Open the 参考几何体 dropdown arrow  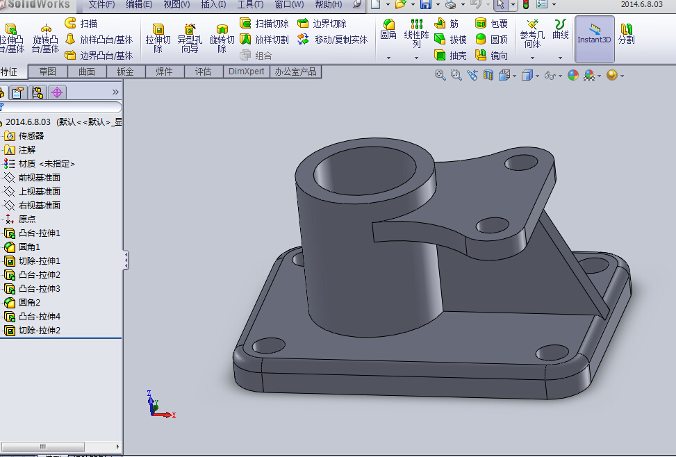532,57
